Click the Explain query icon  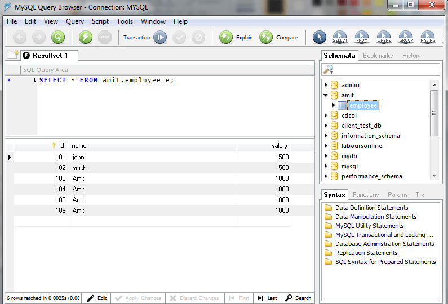click(226, 37)
